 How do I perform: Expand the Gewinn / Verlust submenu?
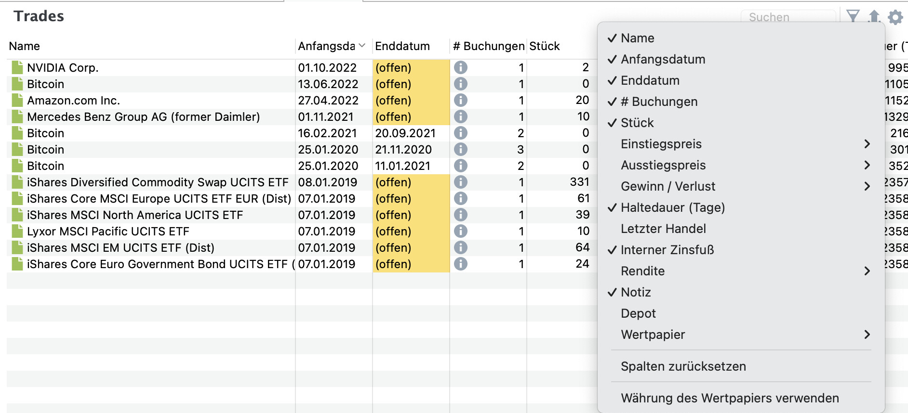(741, 186)
